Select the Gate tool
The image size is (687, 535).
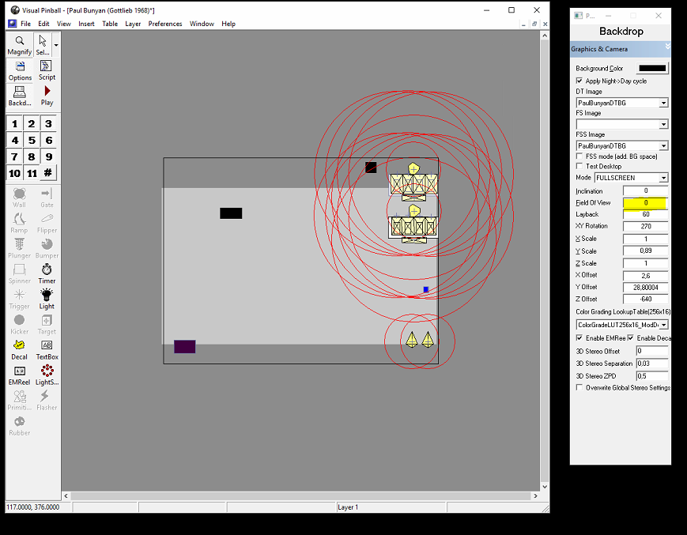[x=47, y=198]
